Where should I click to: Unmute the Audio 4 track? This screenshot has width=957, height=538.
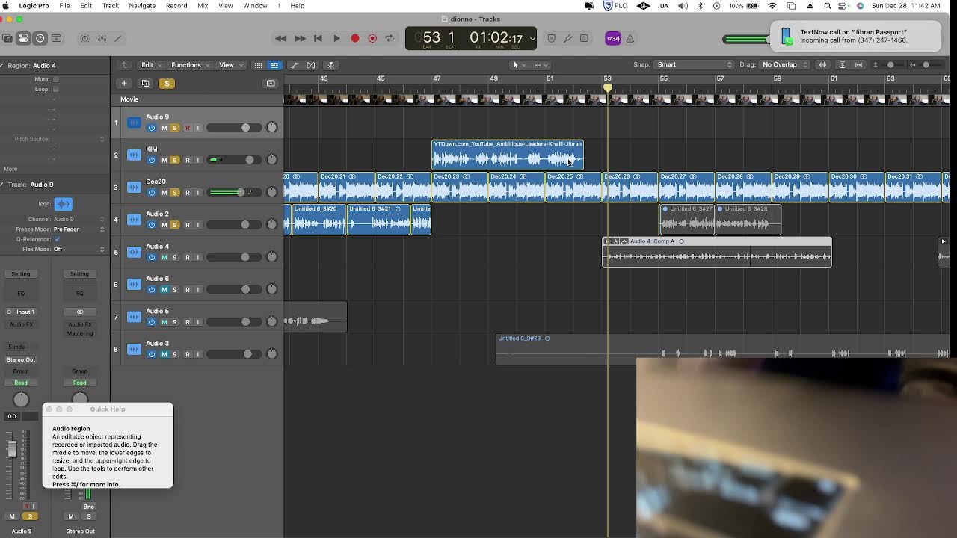pyautogui.click(x=164, y=257)
